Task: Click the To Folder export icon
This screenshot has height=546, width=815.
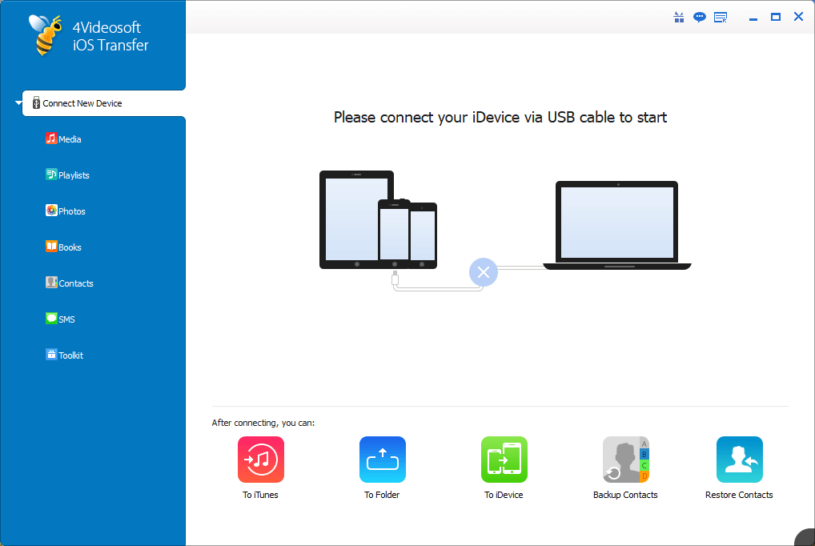Action: point(382,460)
